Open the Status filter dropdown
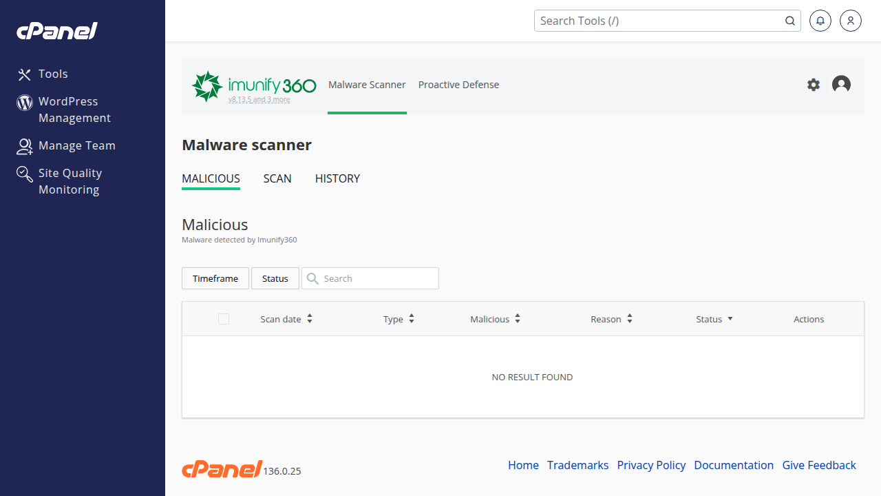The image size is (881, 496). coord(275,278)
